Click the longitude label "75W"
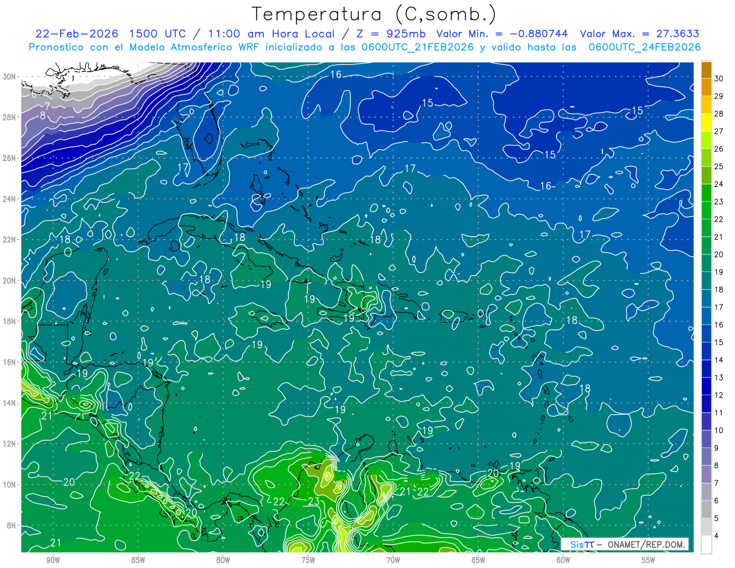Viewport: 735px width, 568px height. point(308,560)
